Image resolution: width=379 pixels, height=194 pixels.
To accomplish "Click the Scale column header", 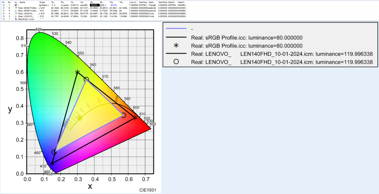I will 42,2.
